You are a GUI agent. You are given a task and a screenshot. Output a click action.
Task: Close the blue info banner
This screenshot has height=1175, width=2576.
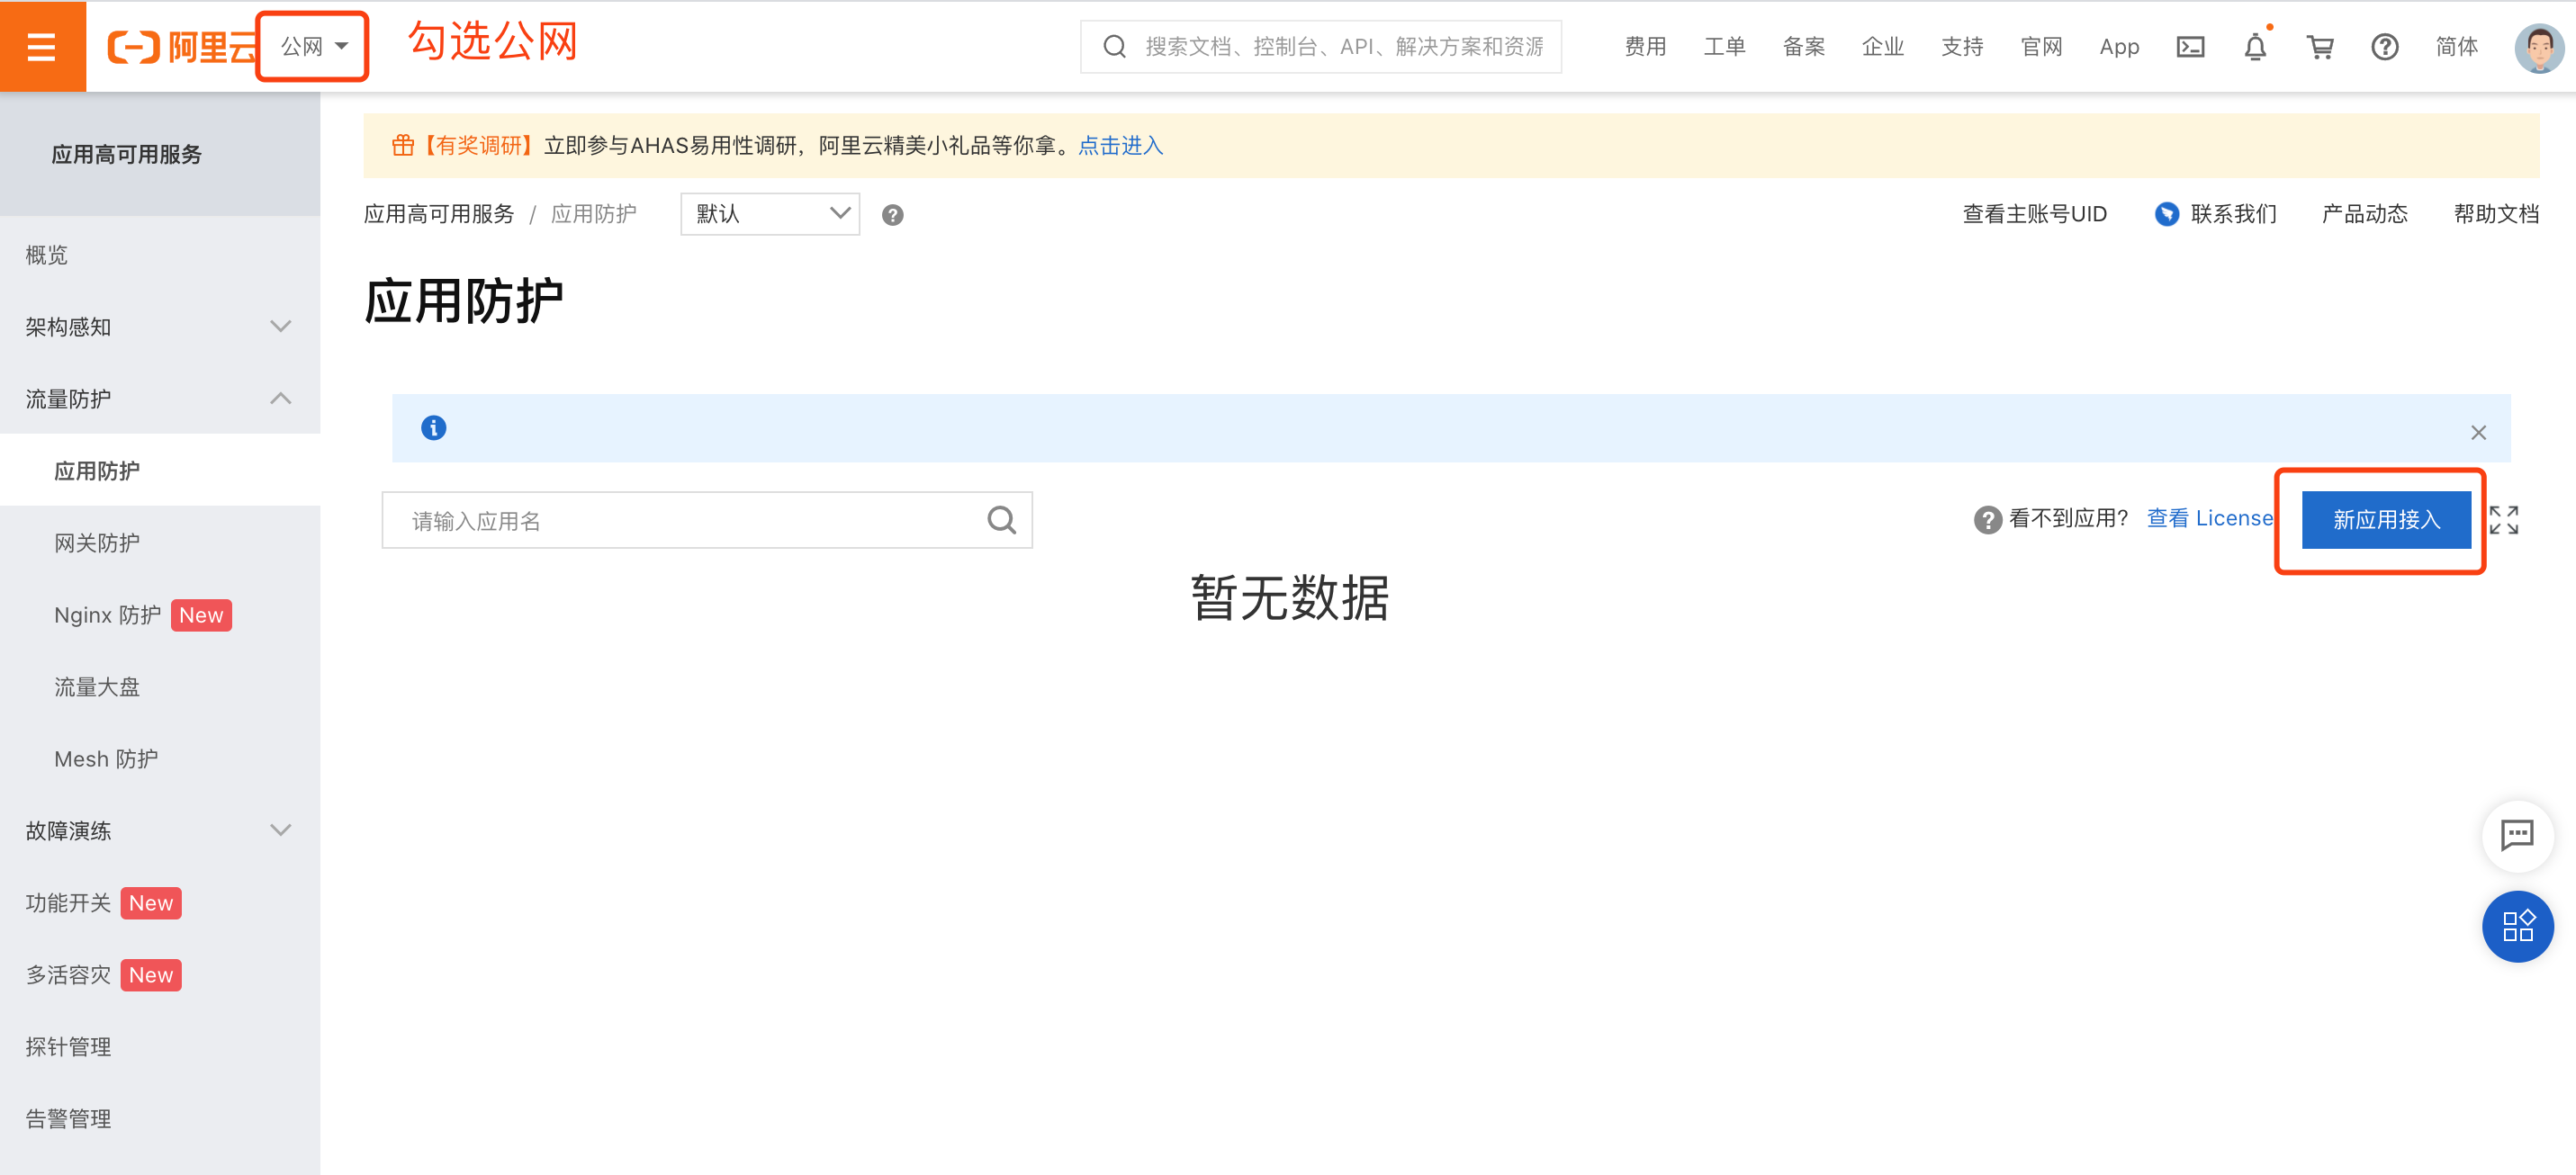pos(2478,433)
